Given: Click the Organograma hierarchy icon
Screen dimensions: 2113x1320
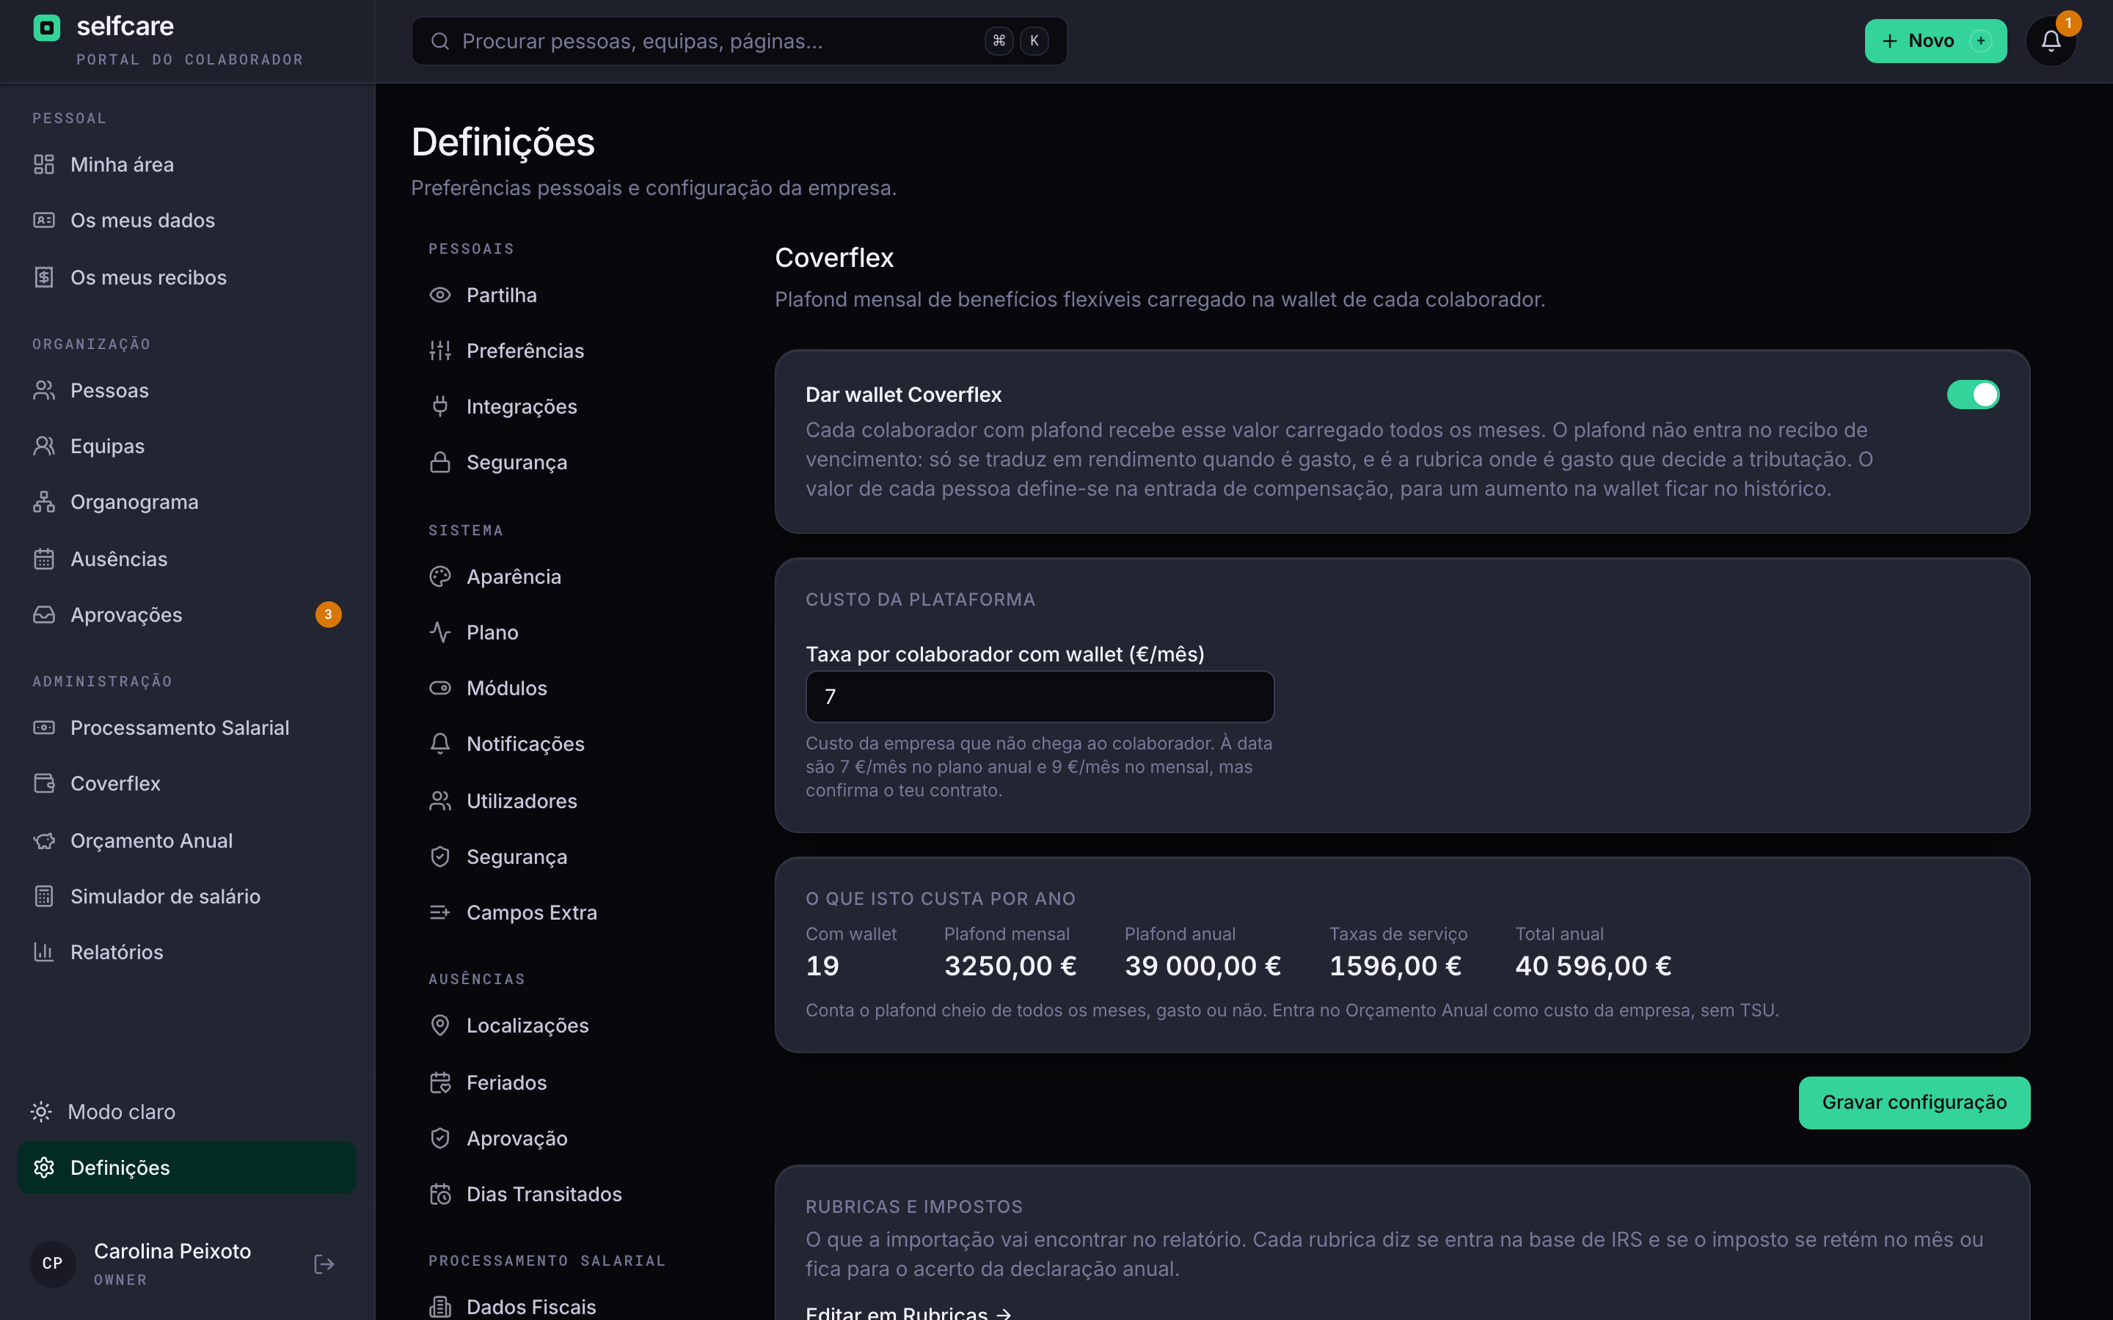Looking at the screenshot, I should [44, 502].
